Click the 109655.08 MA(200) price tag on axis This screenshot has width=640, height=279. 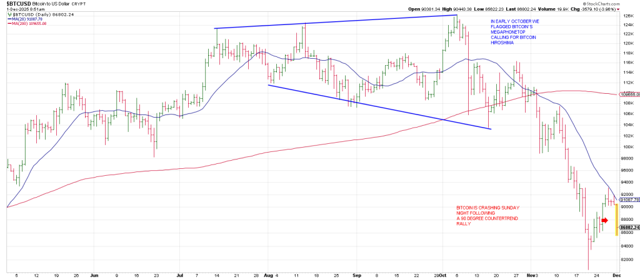click(628, 94)
